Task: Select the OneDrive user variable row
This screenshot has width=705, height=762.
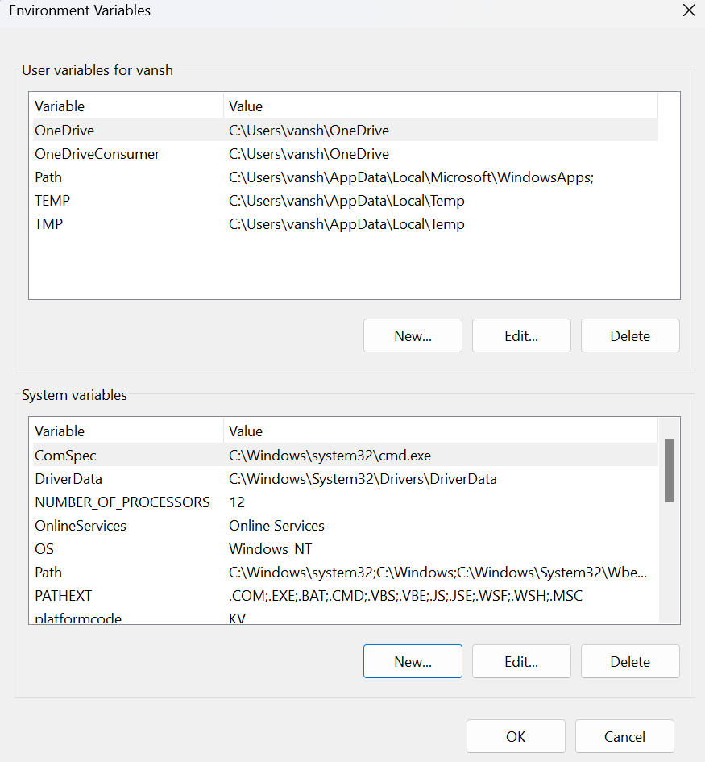Action: point(64,130)
